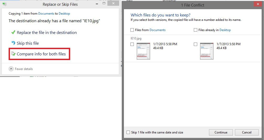Check the Files already in Desktop checkbox
Screen dimensions: 264x140
pyautogui.click(x=195, y=30)
